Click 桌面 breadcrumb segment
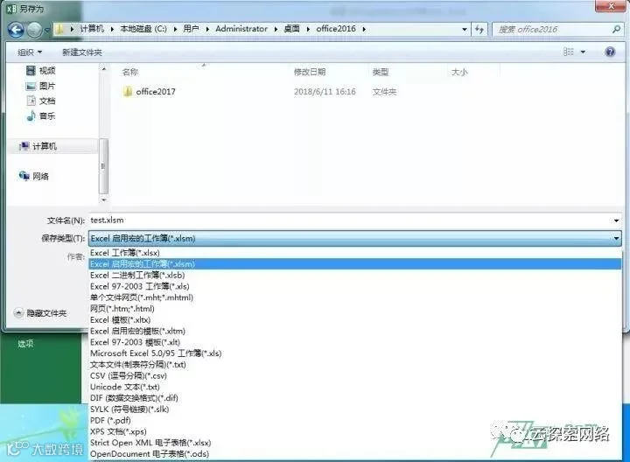Screen dimensions: 630x462 click(x=291, y=29)
